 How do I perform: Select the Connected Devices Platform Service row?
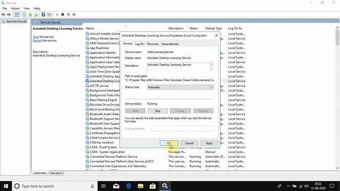pyautogui.click(x=165, y=157)
